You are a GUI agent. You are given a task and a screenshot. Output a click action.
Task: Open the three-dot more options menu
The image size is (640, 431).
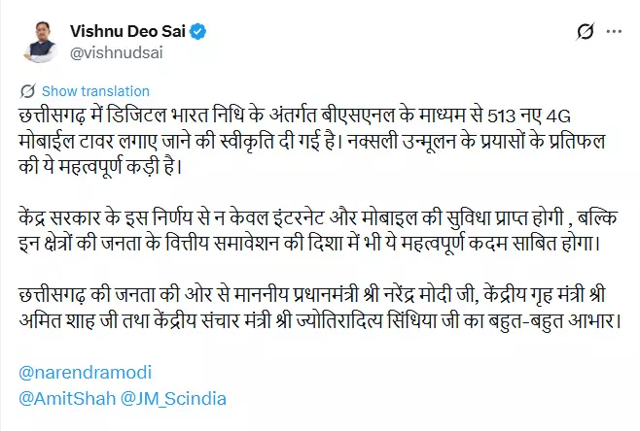(616, 33)
